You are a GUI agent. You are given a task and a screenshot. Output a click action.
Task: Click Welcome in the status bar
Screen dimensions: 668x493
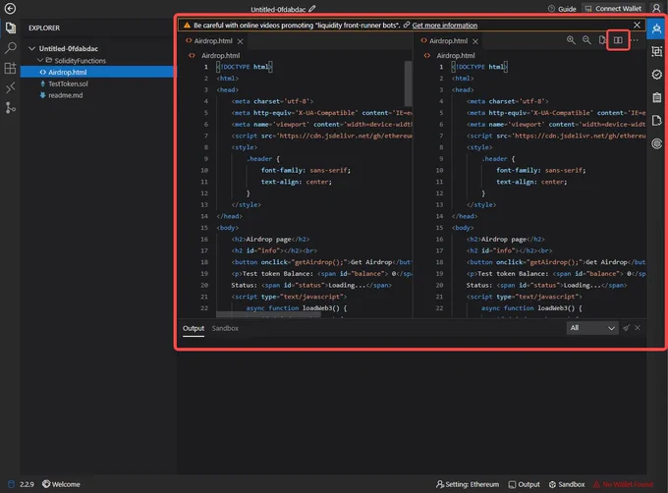61,484
